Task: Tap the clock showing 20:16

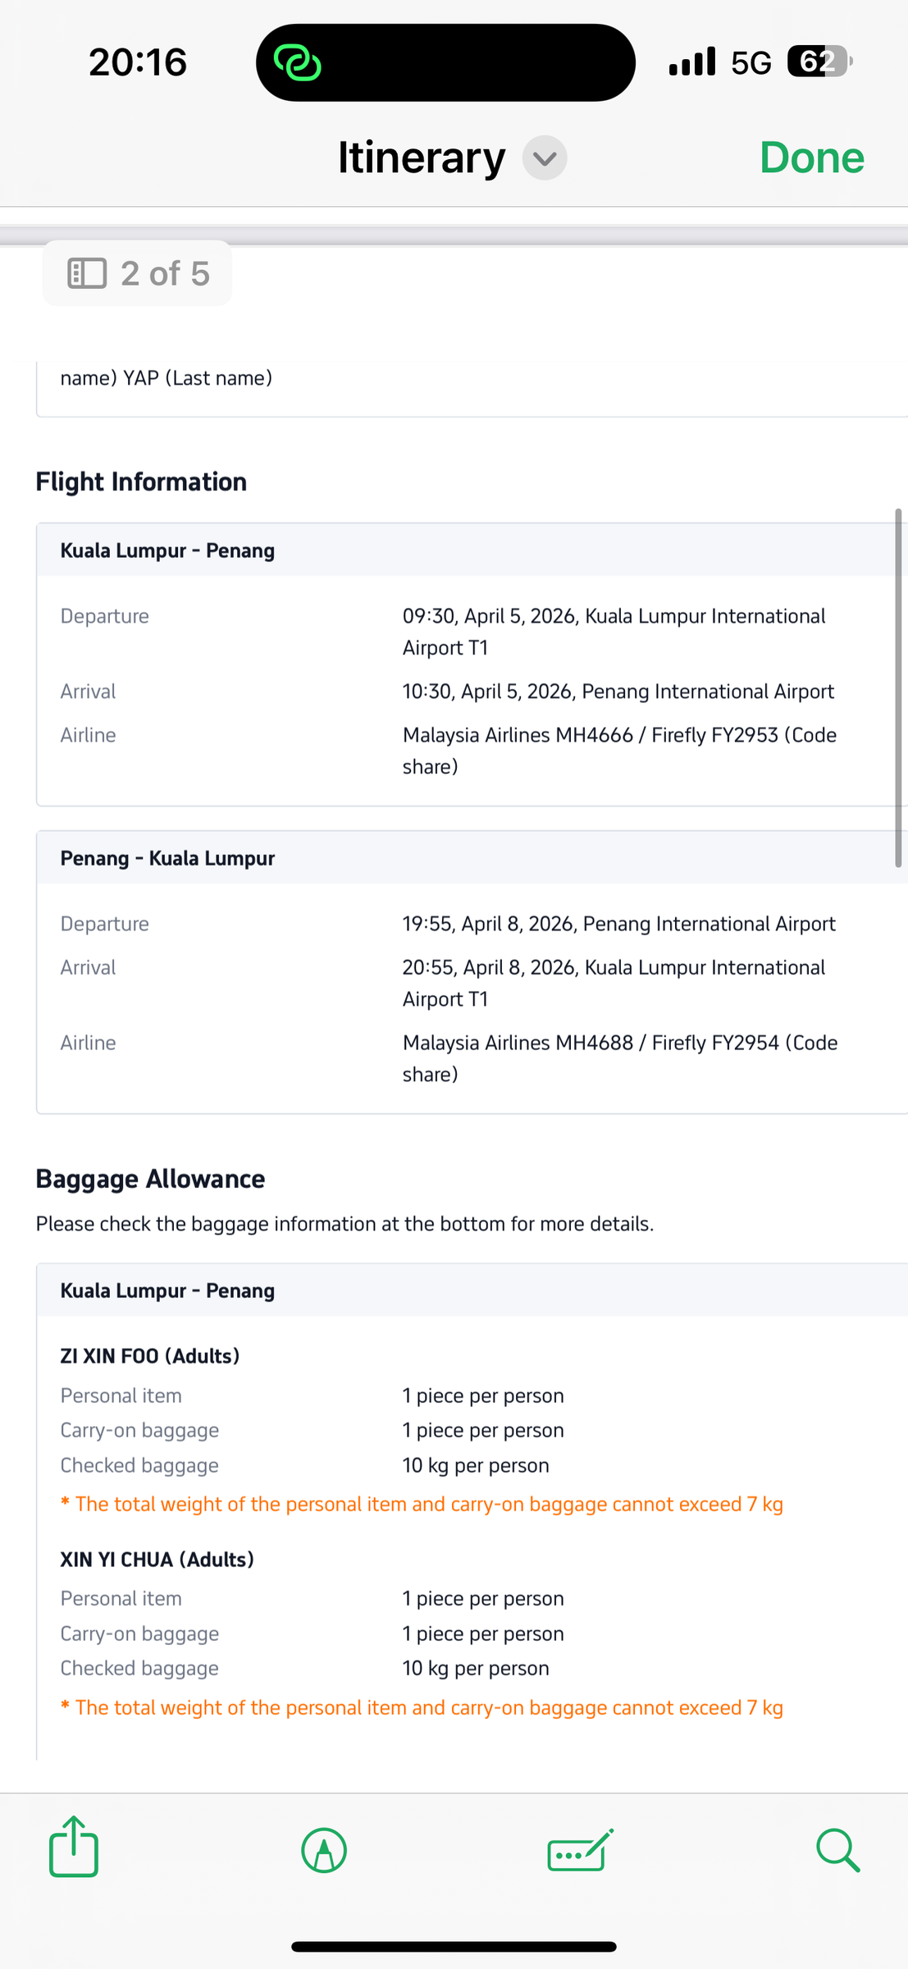Action: (138, 62)
